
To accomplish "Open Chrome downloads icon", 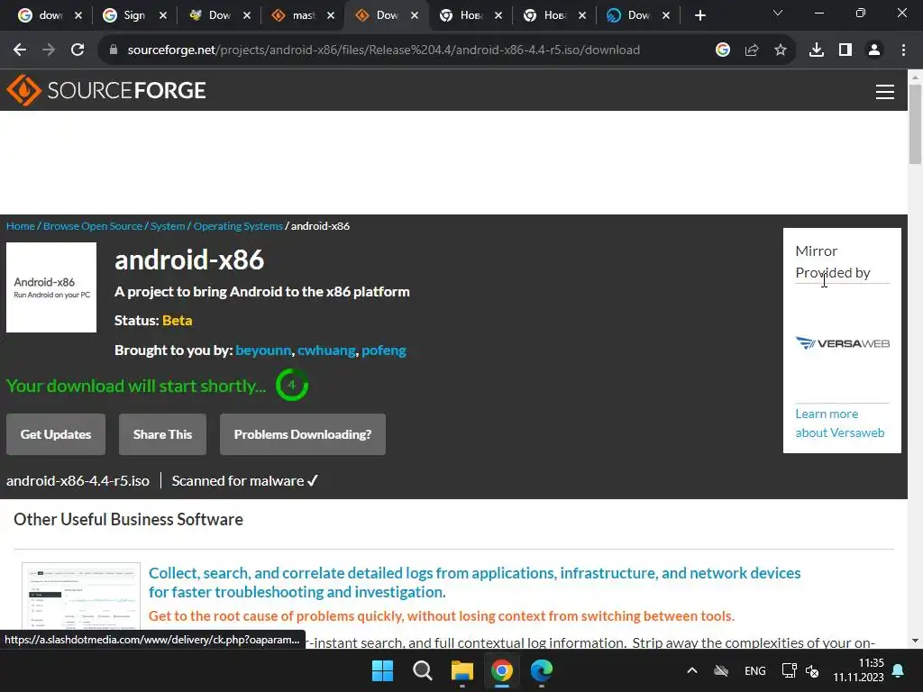I will (x=817, y=50).
